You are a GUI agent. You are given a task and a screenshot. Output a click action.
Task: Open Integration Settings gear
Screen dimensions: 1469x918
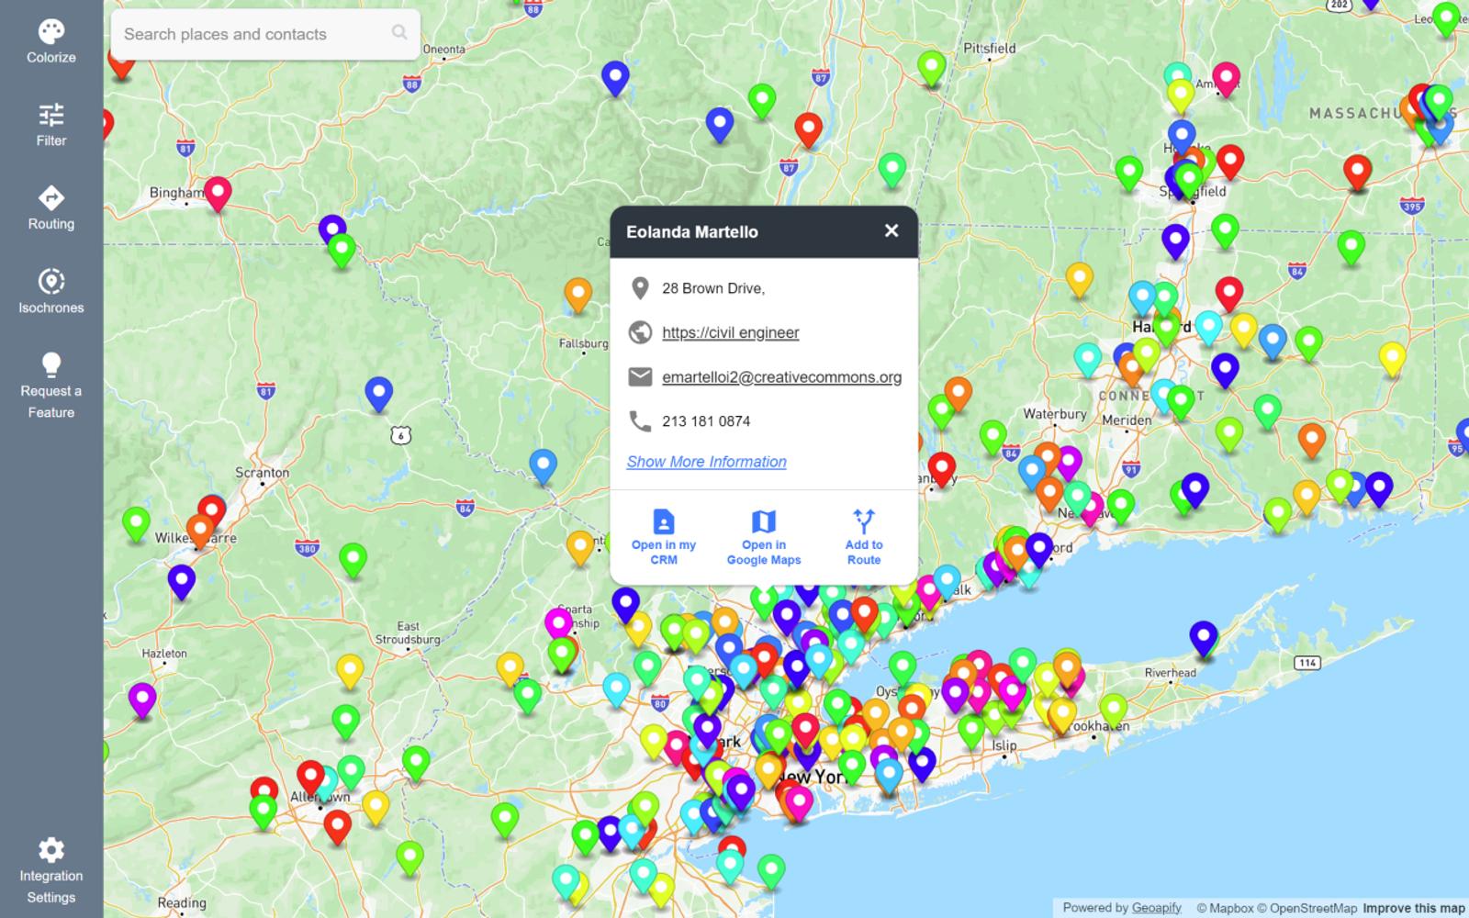point(51,870)
